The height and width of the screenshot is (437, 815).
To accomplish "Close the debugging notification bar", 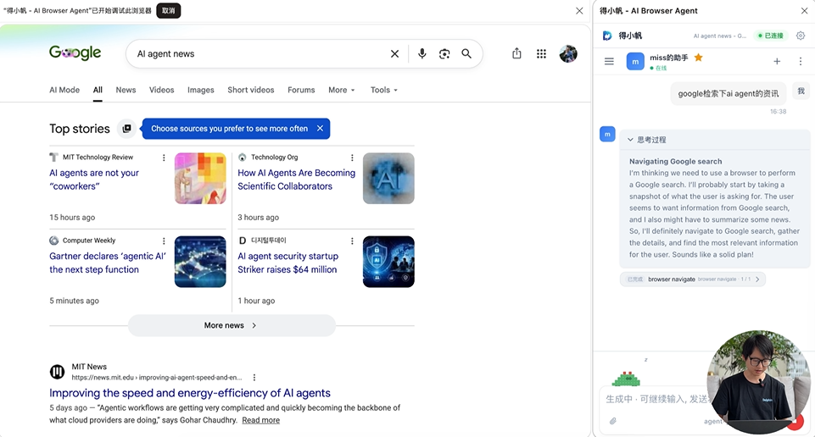I will [579, 11].
